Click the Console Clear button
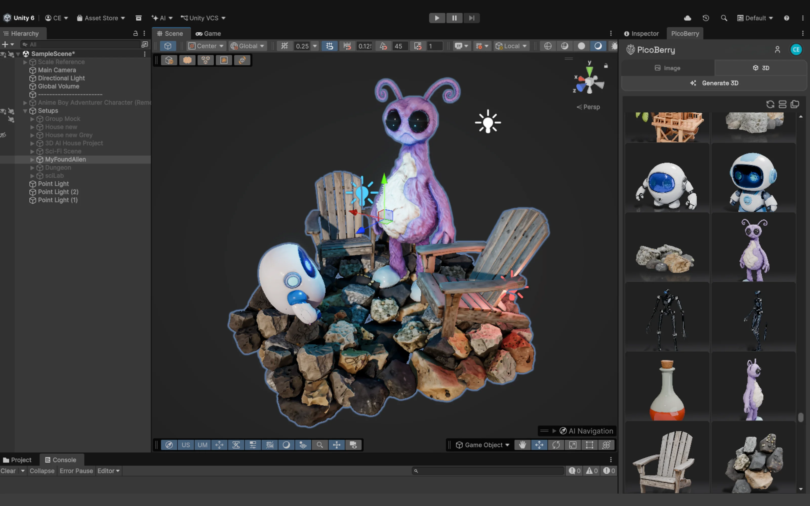 (x=8, y=471)
